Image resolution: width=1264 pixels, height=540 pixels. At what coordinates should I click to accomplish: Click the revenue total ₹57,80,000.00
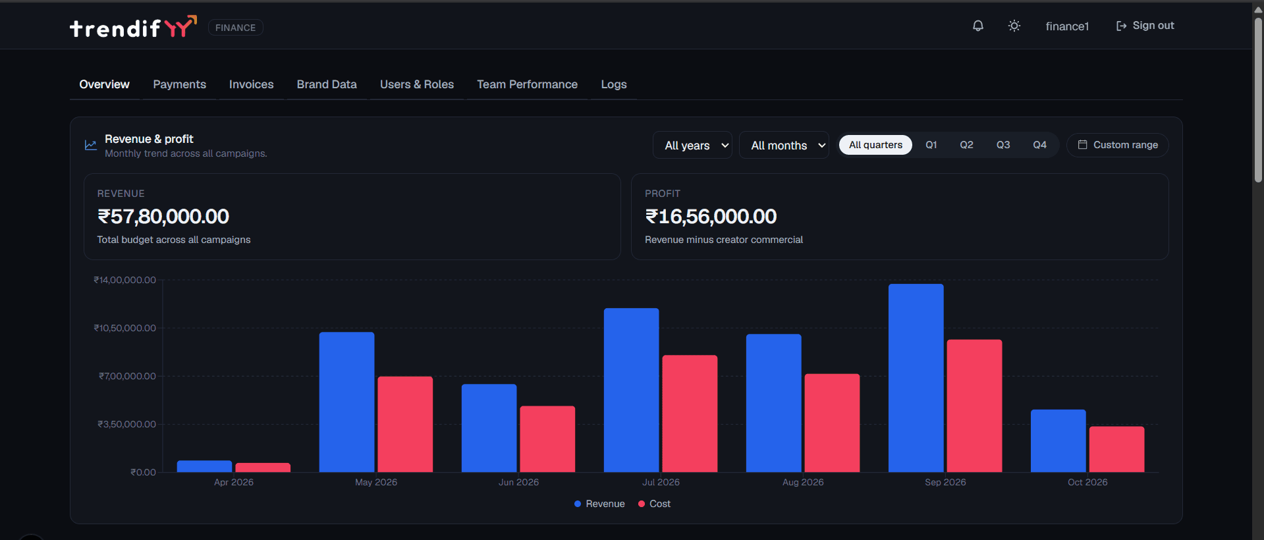tap(163, 217)
